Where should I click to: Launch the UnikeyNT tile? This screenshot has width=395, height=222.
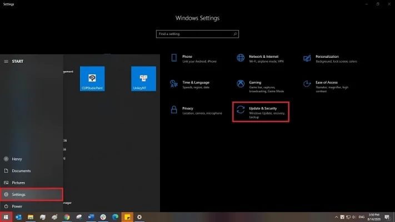coord(143,79)
